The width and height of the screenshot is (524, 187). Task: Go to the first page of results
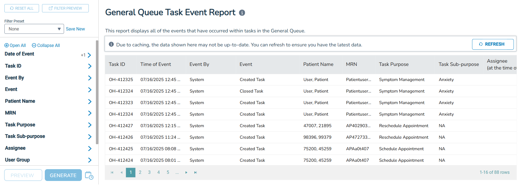112,172
